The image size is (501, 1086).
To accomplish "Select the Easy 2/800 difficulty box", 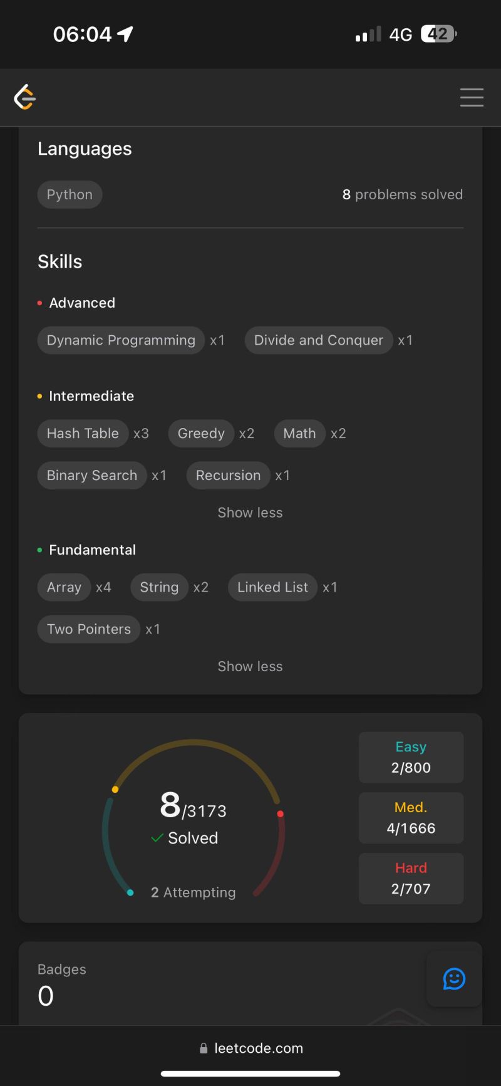I will pos(411,757).
